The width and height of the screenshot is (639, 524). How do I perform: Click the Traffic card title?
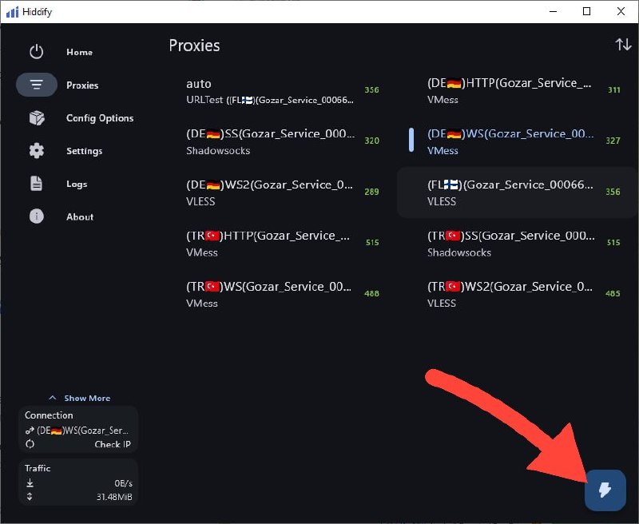[x=38, y=468]
